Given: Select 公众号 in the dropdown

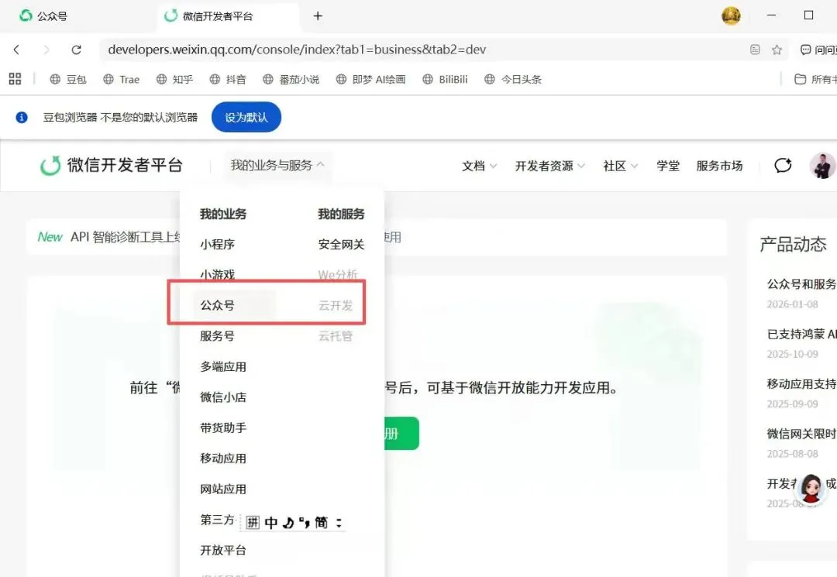Looking at the screenshot, I should tap(217, 305).
